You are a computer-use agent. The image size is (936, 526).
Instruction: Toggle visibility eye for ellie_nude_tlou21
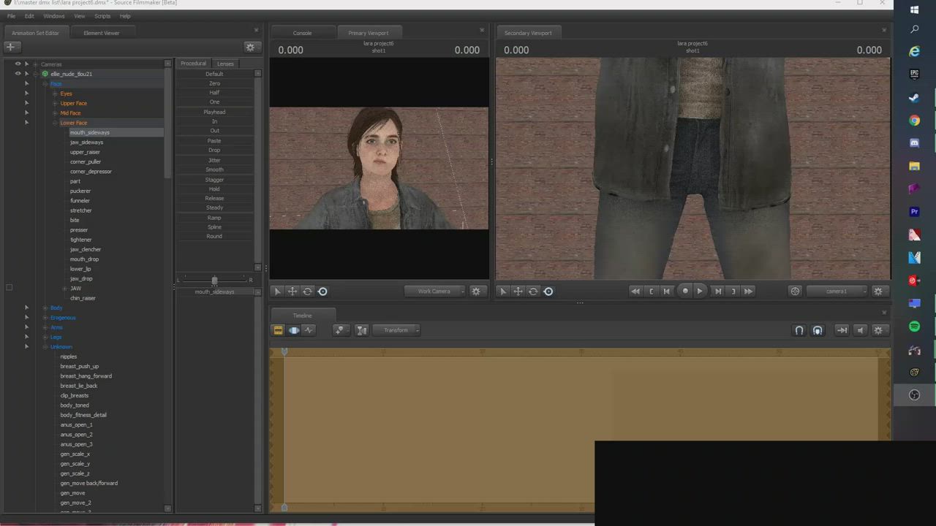click(x=18, y=74)
